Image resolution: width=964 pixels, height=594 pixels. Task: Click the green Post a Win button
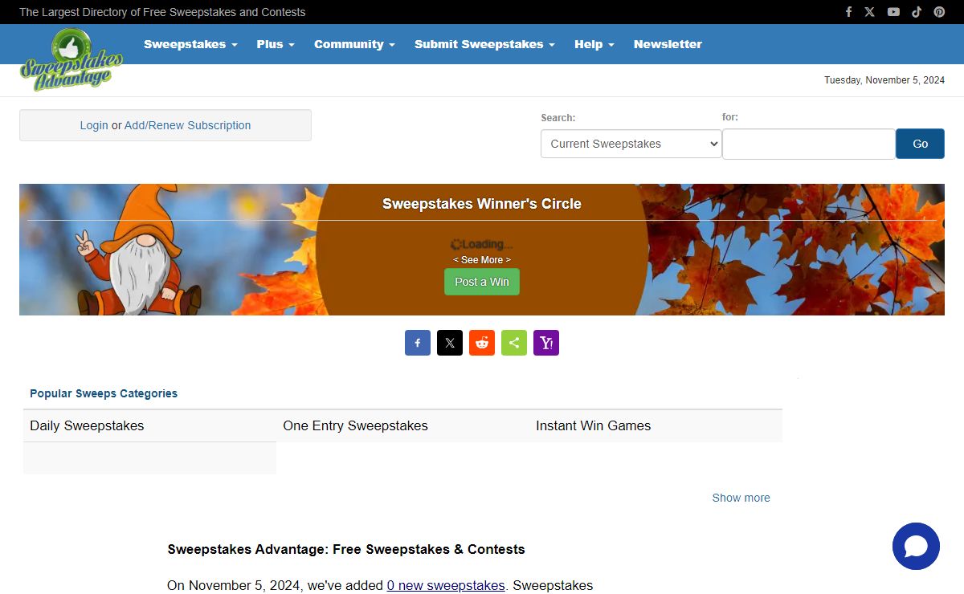pyautogui.click(x=482, y=282)
